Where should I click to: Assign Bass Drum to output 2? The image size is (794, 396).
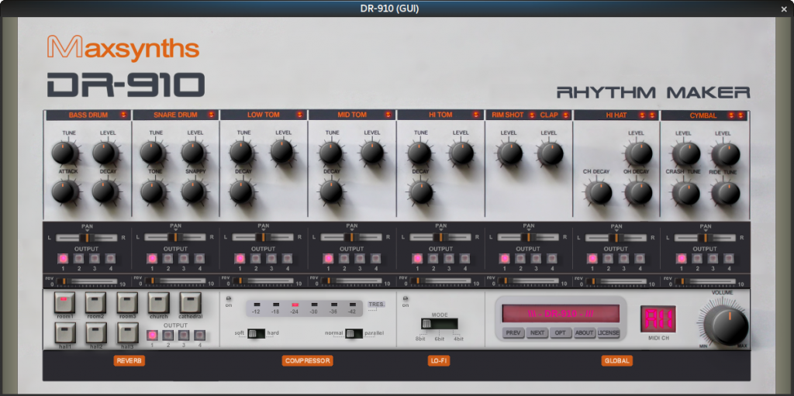[x=79, y=259]
